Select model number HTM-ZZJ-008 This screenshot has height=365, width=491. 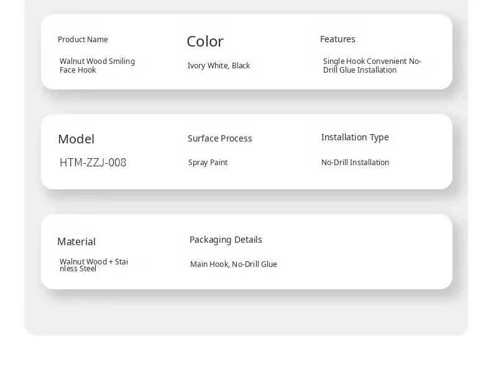(93, 163)
